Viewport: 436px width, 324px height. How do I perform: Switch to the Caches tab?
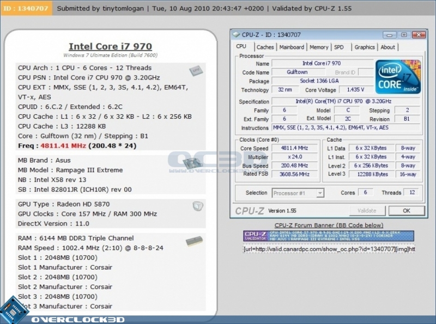coord(265,47)
